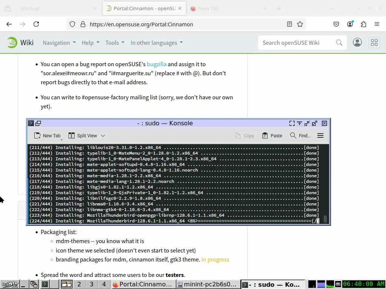The image size is (386, 289).
Task: Expand the Split View dropdown arrow in Konsole
Action: click(x=103, y=135)
